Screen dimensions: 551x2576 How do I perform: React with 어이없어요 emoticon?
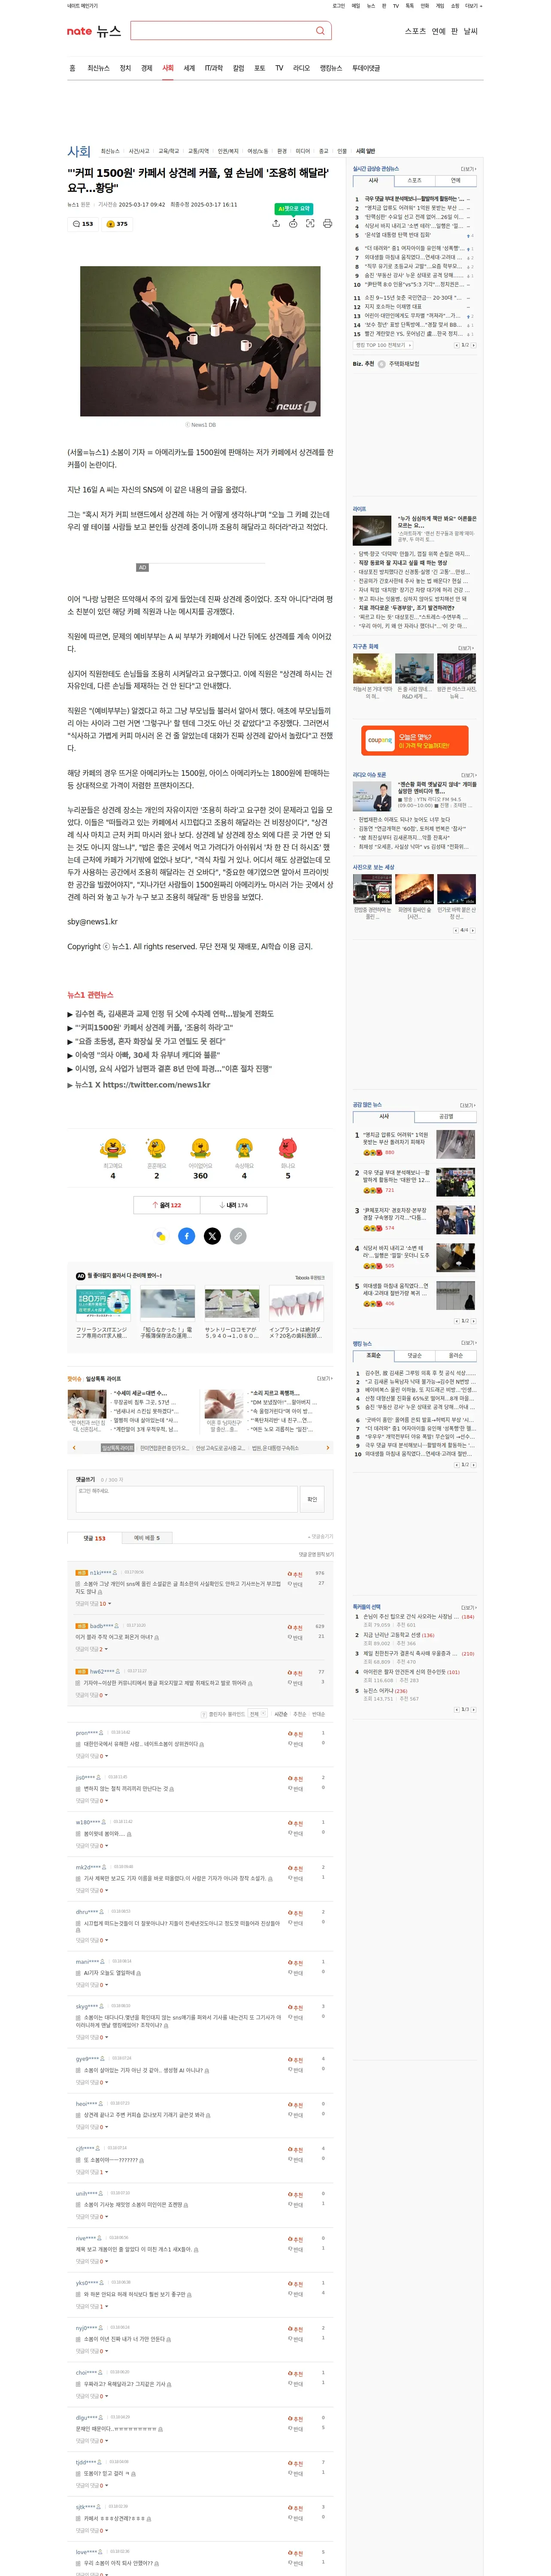(x=200, y=1147)
